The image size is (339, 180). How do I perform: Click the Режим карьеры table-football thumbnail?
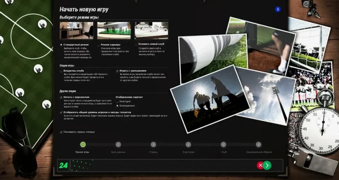coord(114,30)
